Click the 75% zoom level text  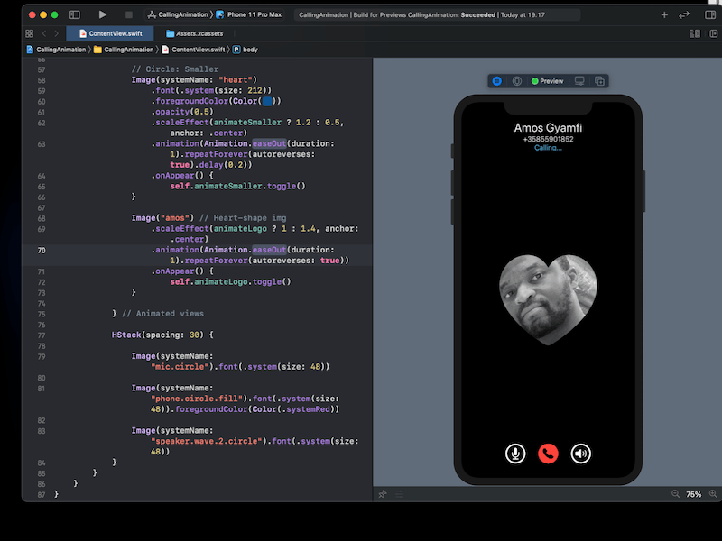(693, 494)
